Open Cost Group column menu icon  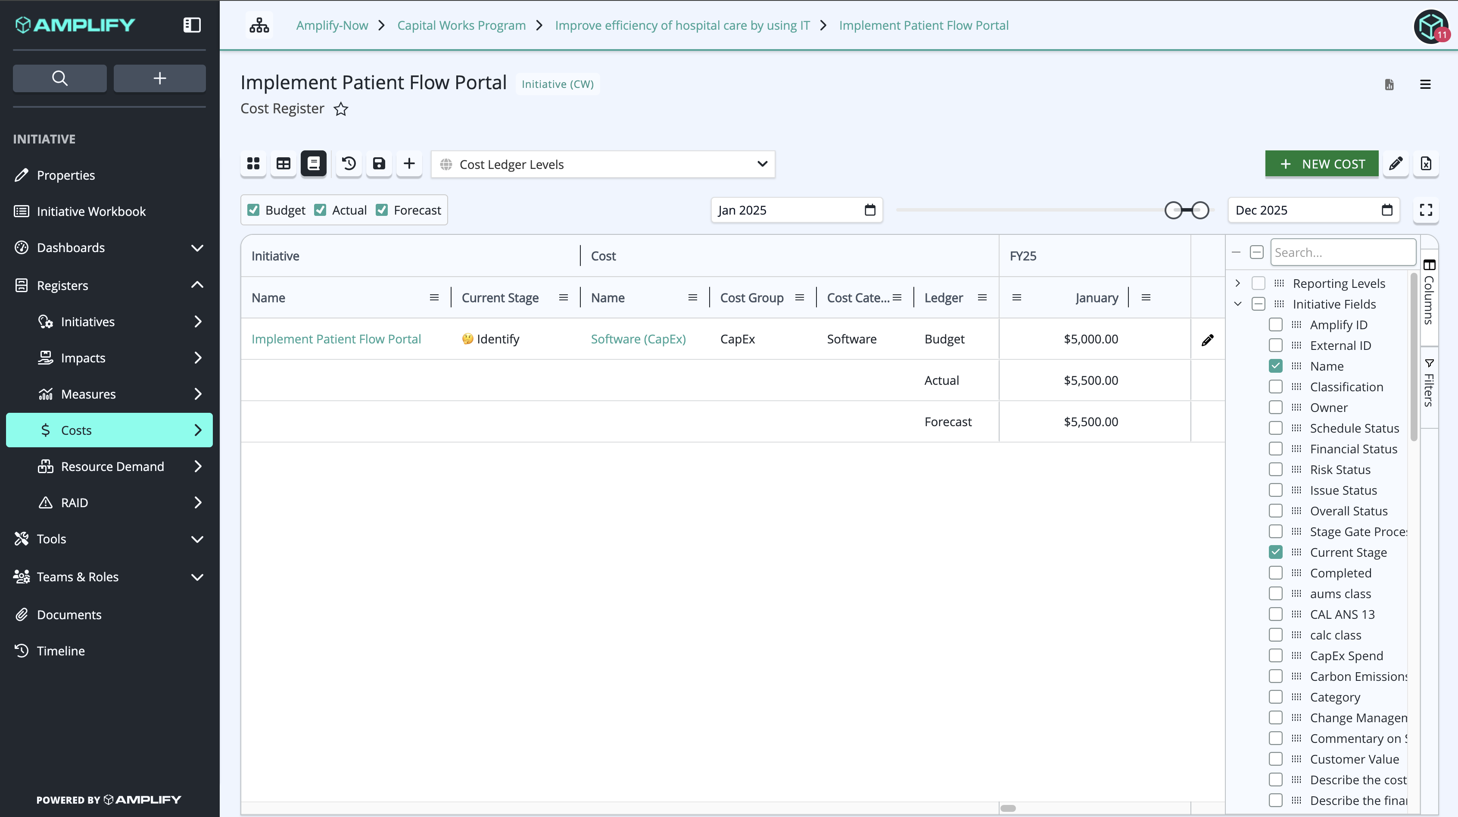799,298
